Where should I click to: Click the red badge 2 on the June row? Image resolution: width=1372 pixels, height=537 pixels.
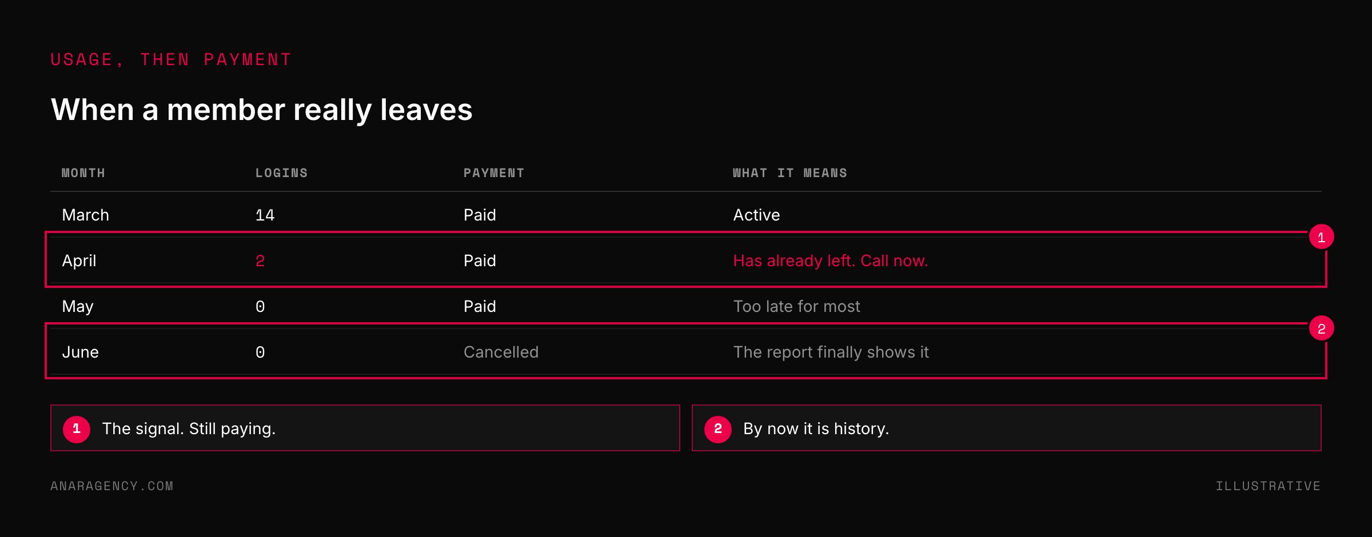(x=1321, y=328)
